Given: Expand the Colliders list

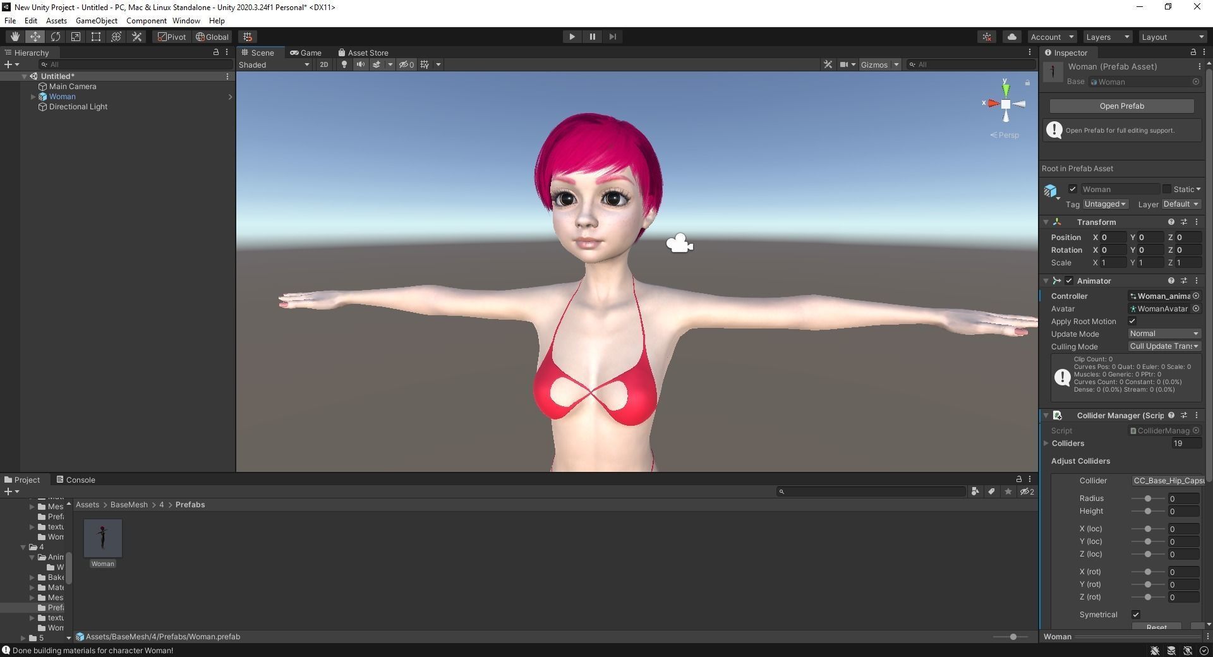Looking at the screenshot, I should coord(1046,443).
